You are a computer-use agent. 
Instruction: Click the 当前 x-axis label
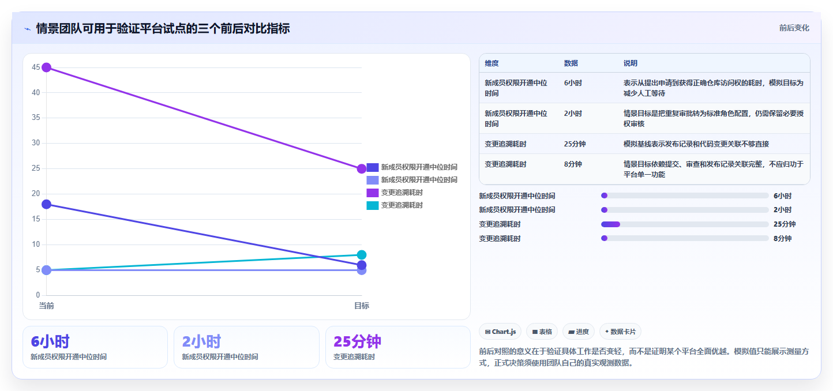click(47, 306)
